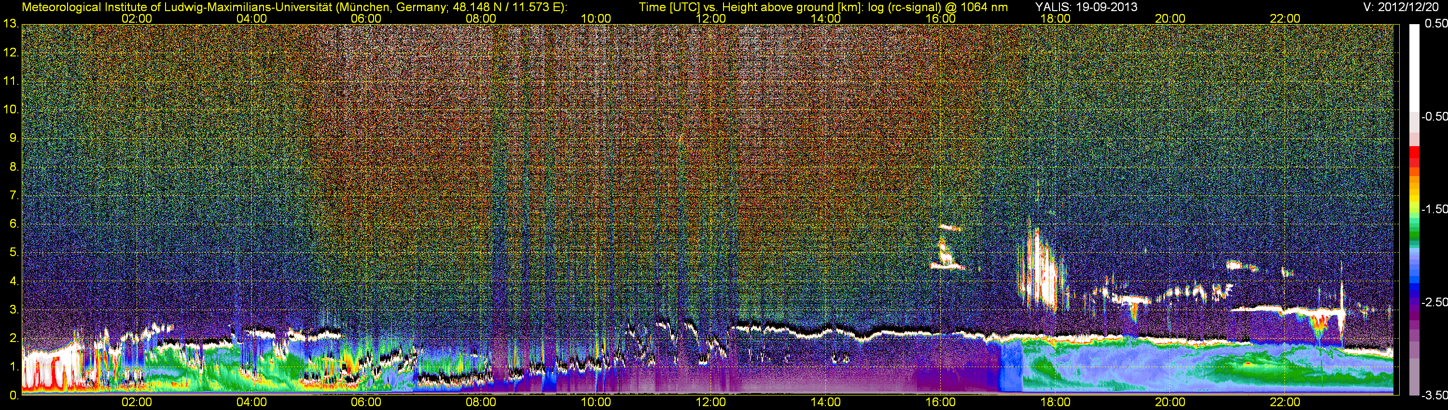Click the small white cloud patch at 6 km near 16:00
Viewport: 1448px width, 410px height.
[x=950, y=228]
